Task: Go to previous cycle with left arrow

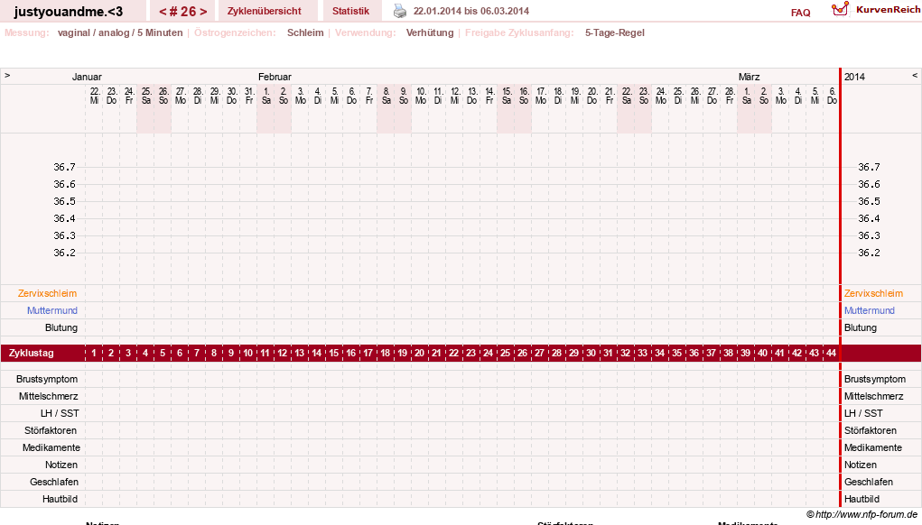Action: tap(163, 11)
